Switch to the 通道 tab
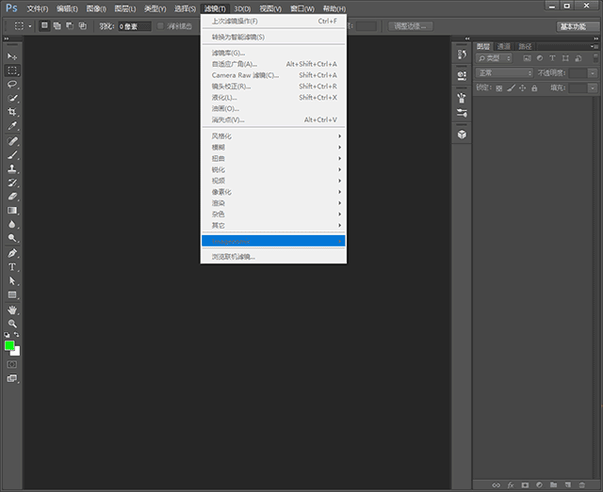The width and height of the screenshot is (603, 492). tap(504, 46)
